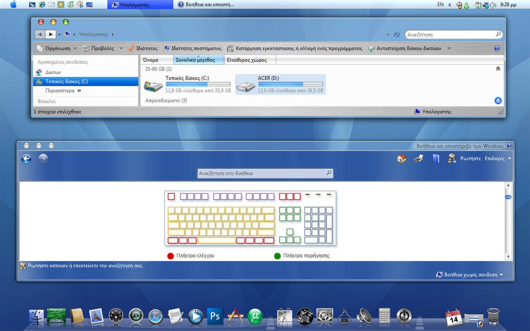This screenshot has height=331, width=530.
Task: Click the Explorer help question-mark icon
Action: point(496,48)
